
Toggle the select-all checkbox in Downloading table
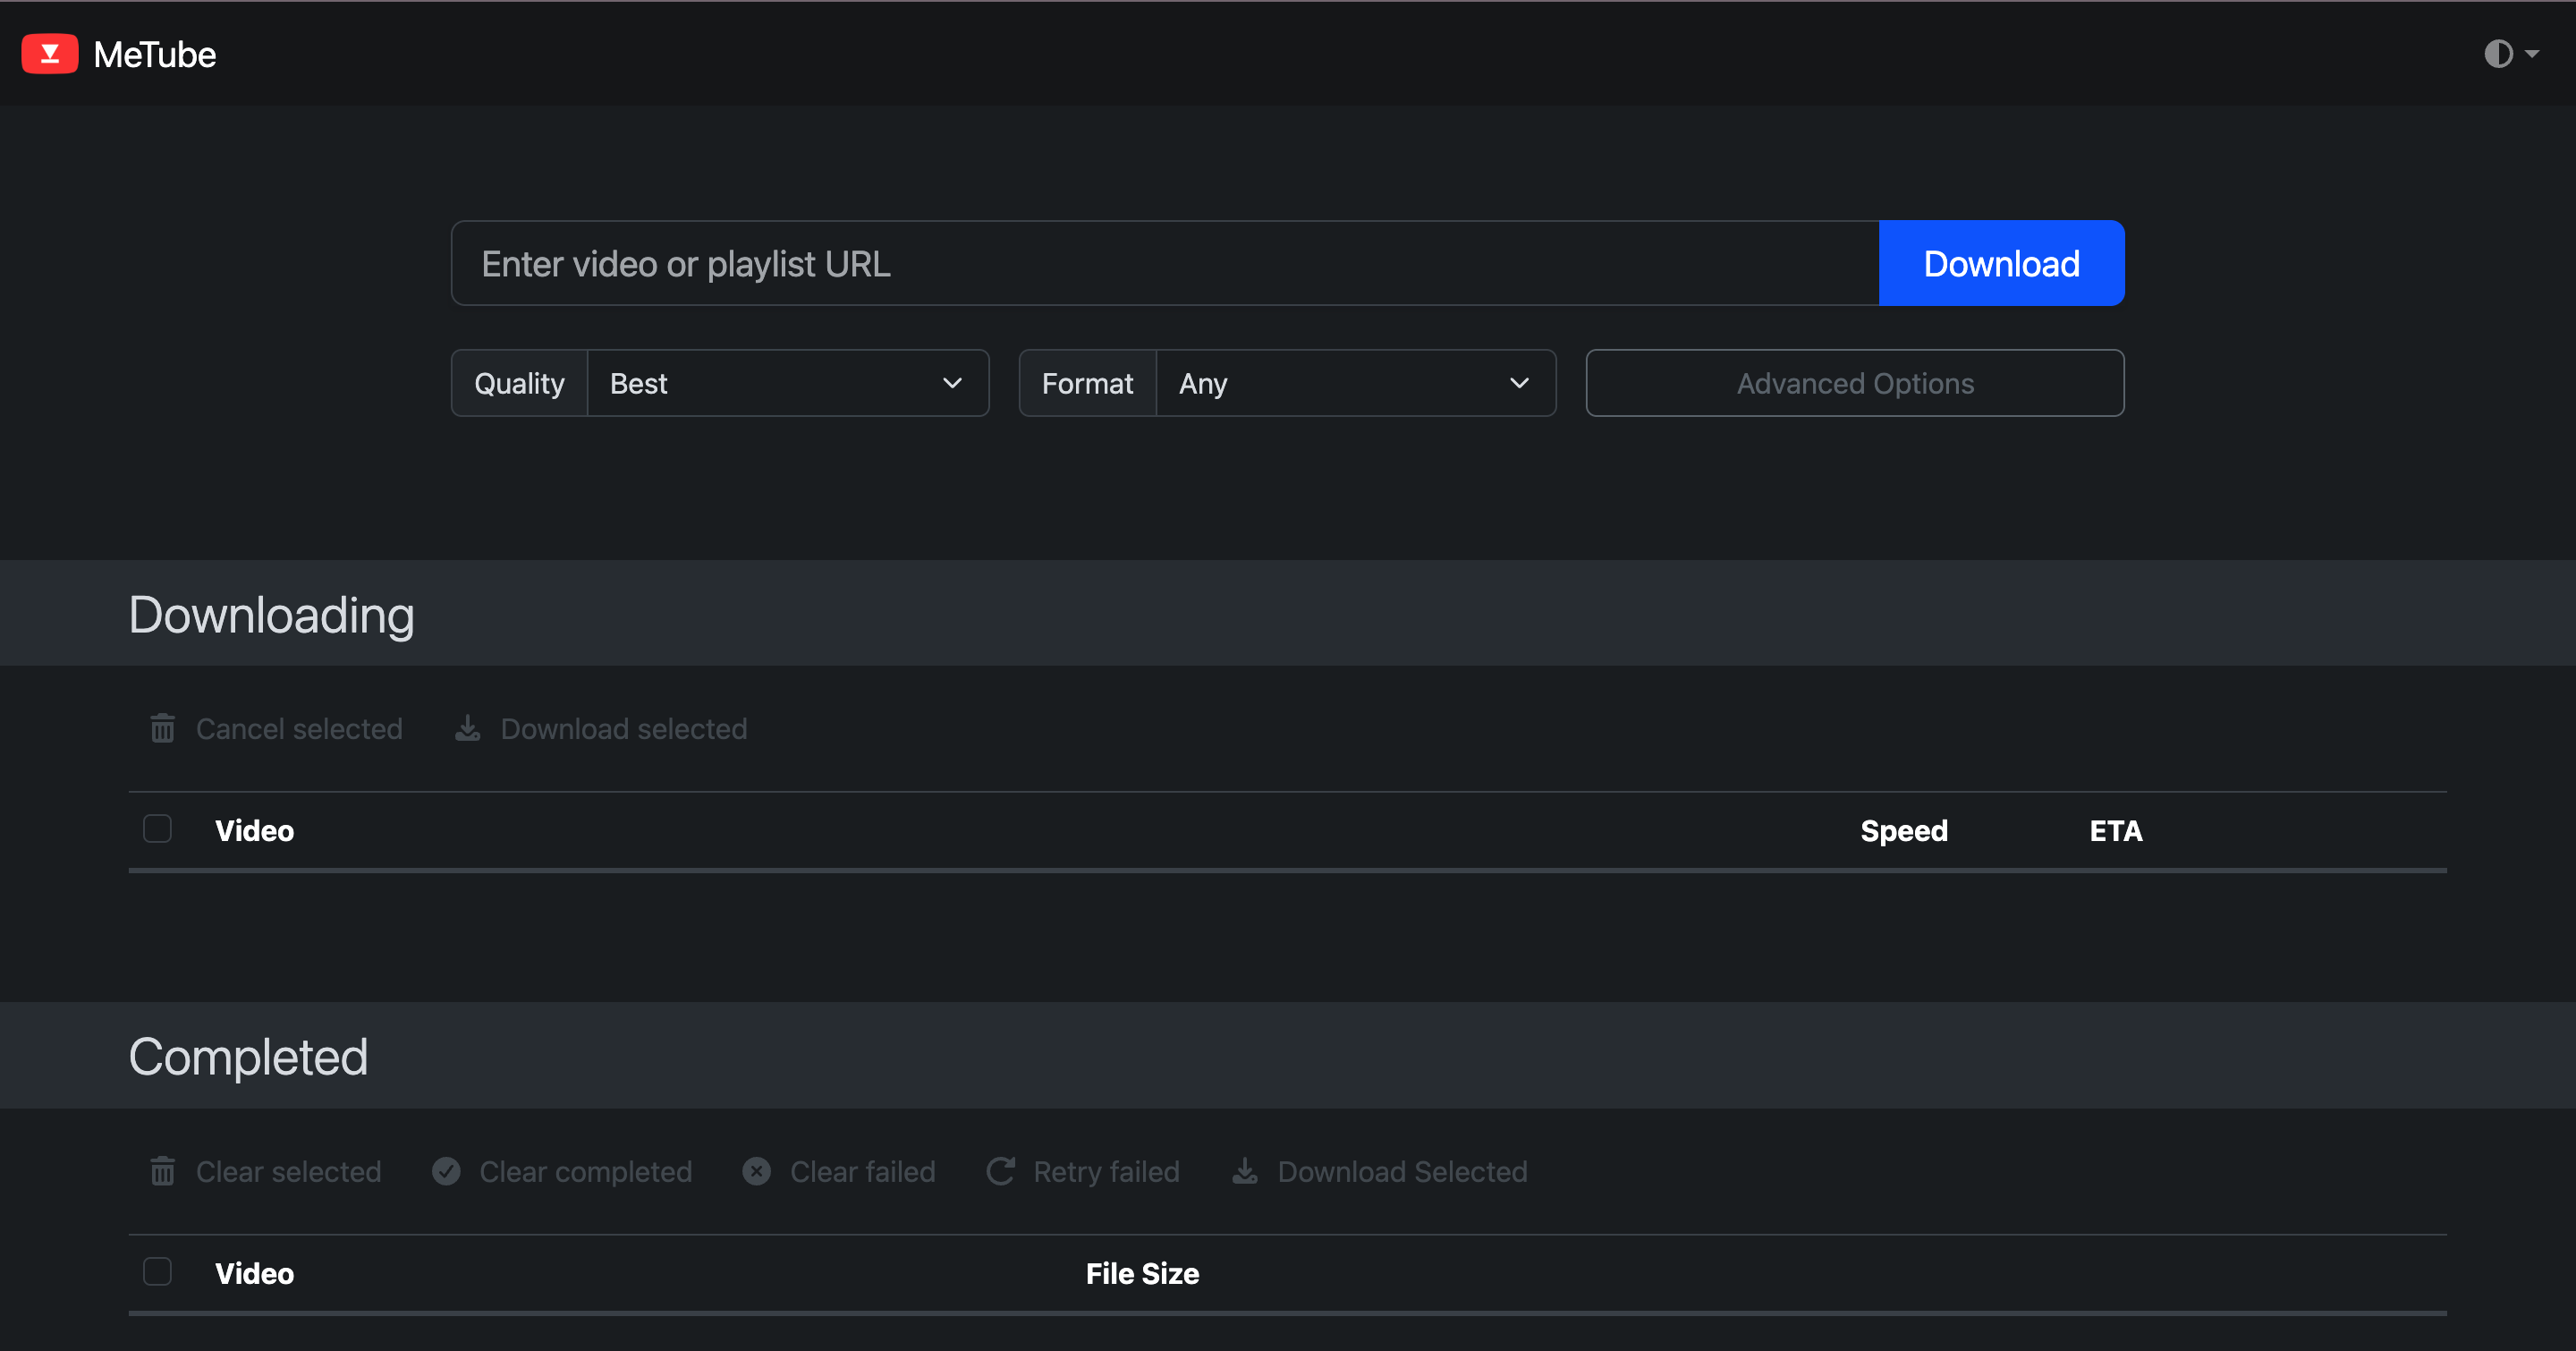pos(157,828)
